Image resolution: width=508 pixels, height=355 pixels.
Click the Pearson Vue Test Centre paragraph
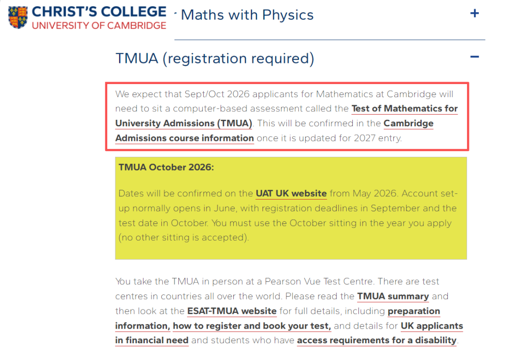point(278,282)
